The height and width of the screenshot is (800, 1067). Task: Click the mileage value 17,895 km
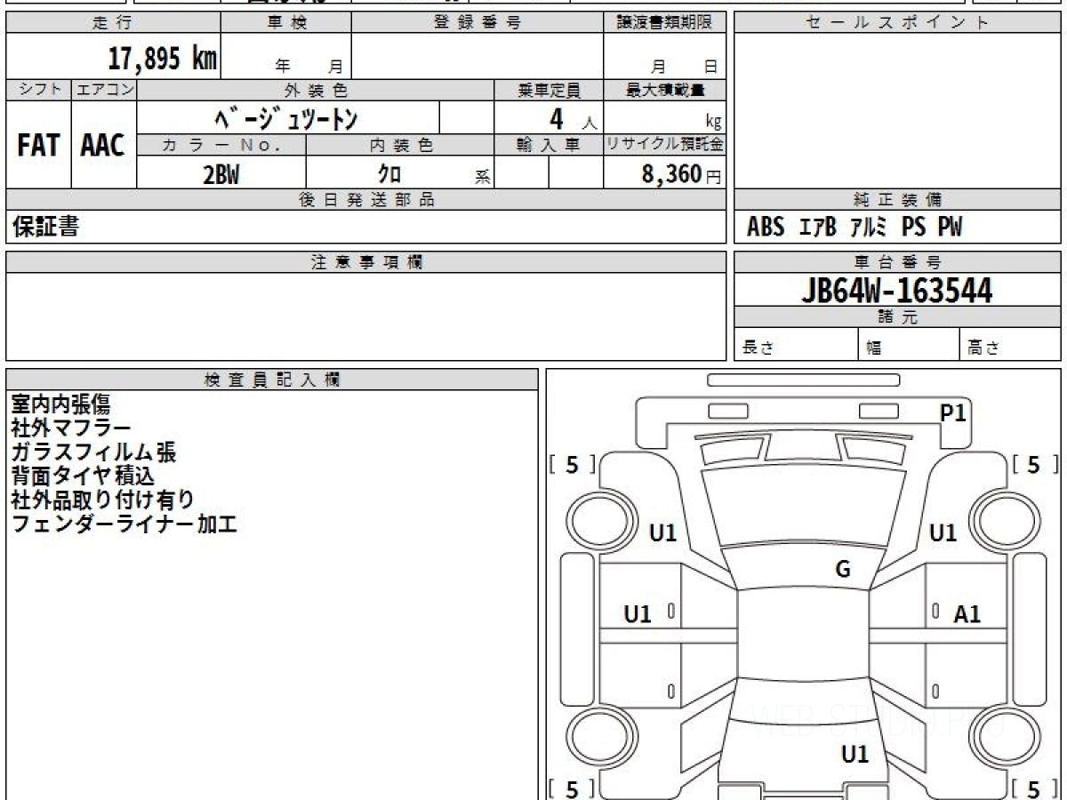pyautogui.click(x=163, y=59)
